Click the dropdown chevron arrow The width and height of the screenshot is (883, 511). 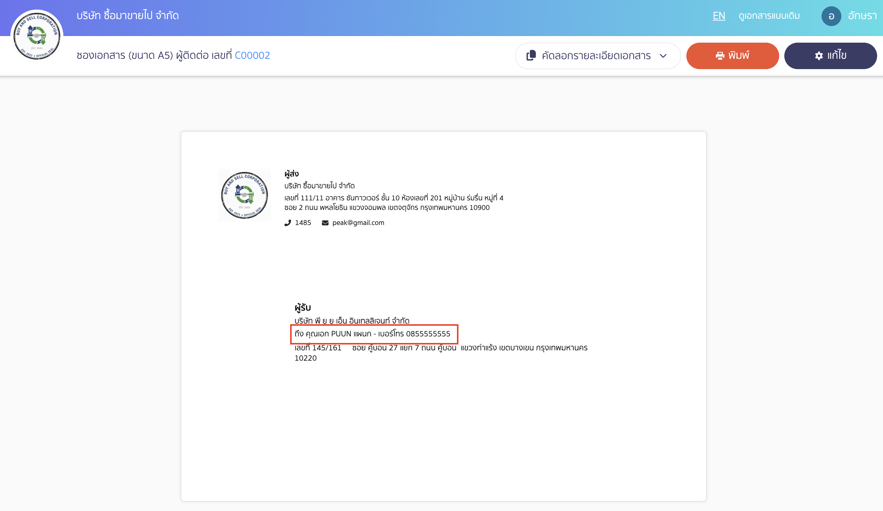663,56
